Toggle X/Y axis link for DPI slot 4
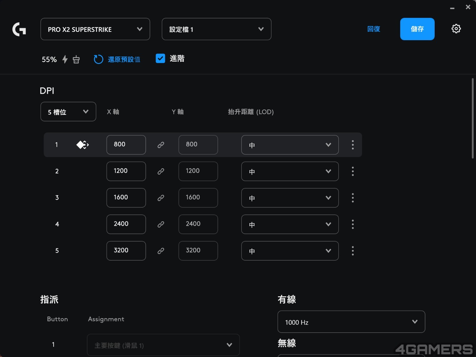Viewport: 476px width, 357px height. 161,224
